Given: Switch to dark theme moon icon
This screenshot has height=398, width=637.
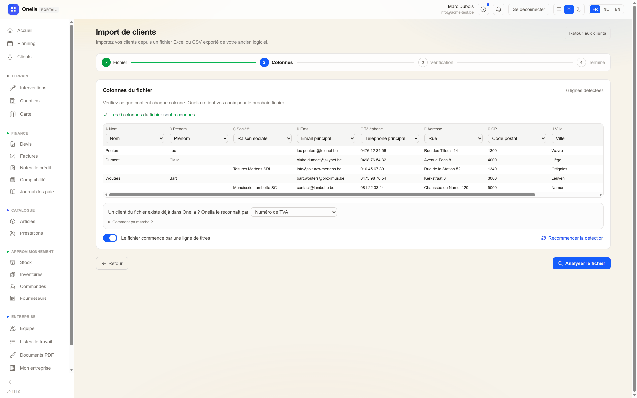Looking at the screenshot, I should [579, 9].
